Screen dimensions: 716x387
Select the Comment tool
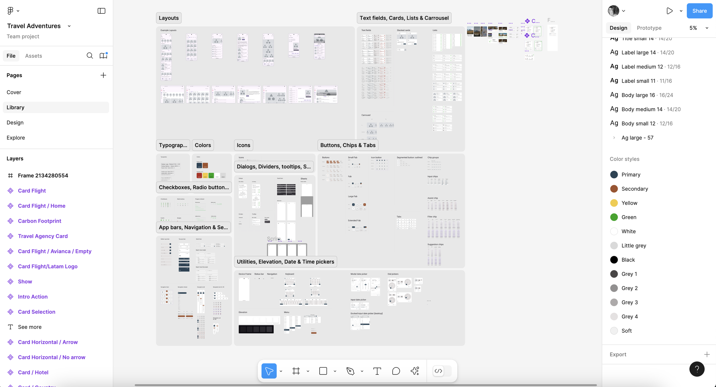pyautogui.click(x=396, y=371)
